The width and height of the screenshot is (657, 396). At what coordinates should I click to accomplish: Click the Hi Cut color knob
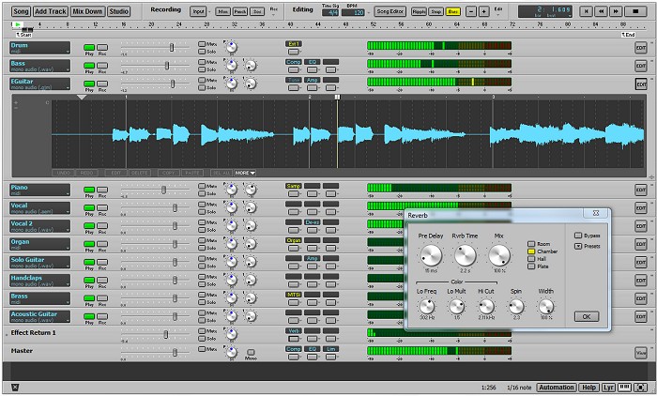point(486,305)
